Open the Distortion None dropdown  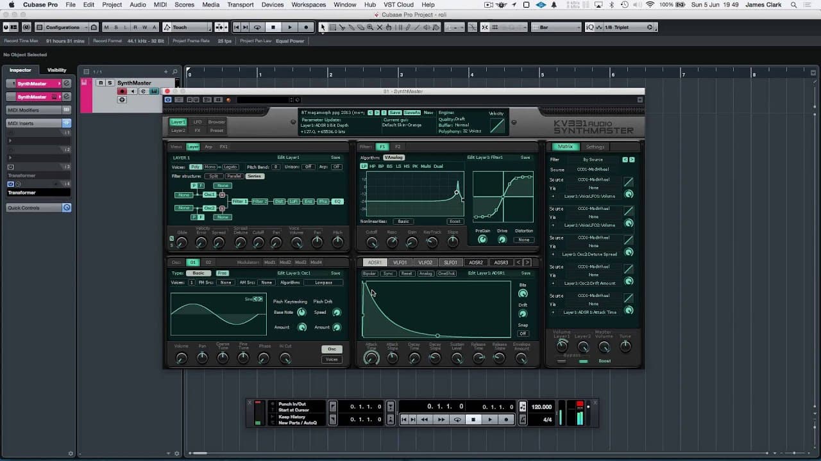[x=524, y=240]
